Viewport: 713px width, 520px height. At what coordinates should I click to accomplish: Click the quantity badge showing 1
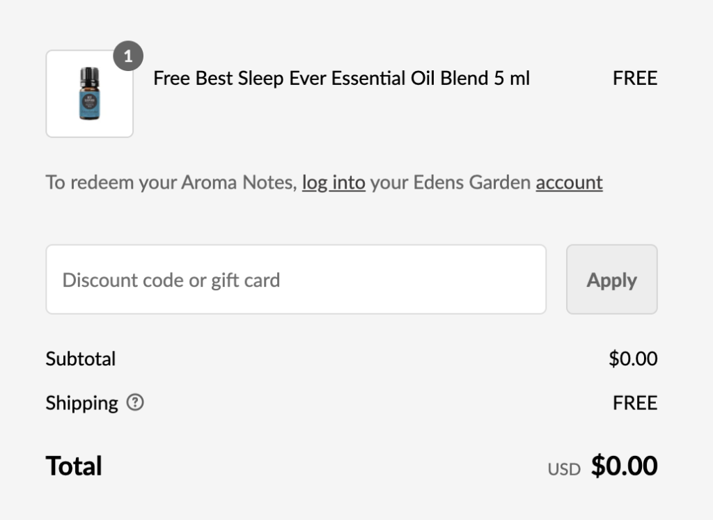tap(128, 57)
